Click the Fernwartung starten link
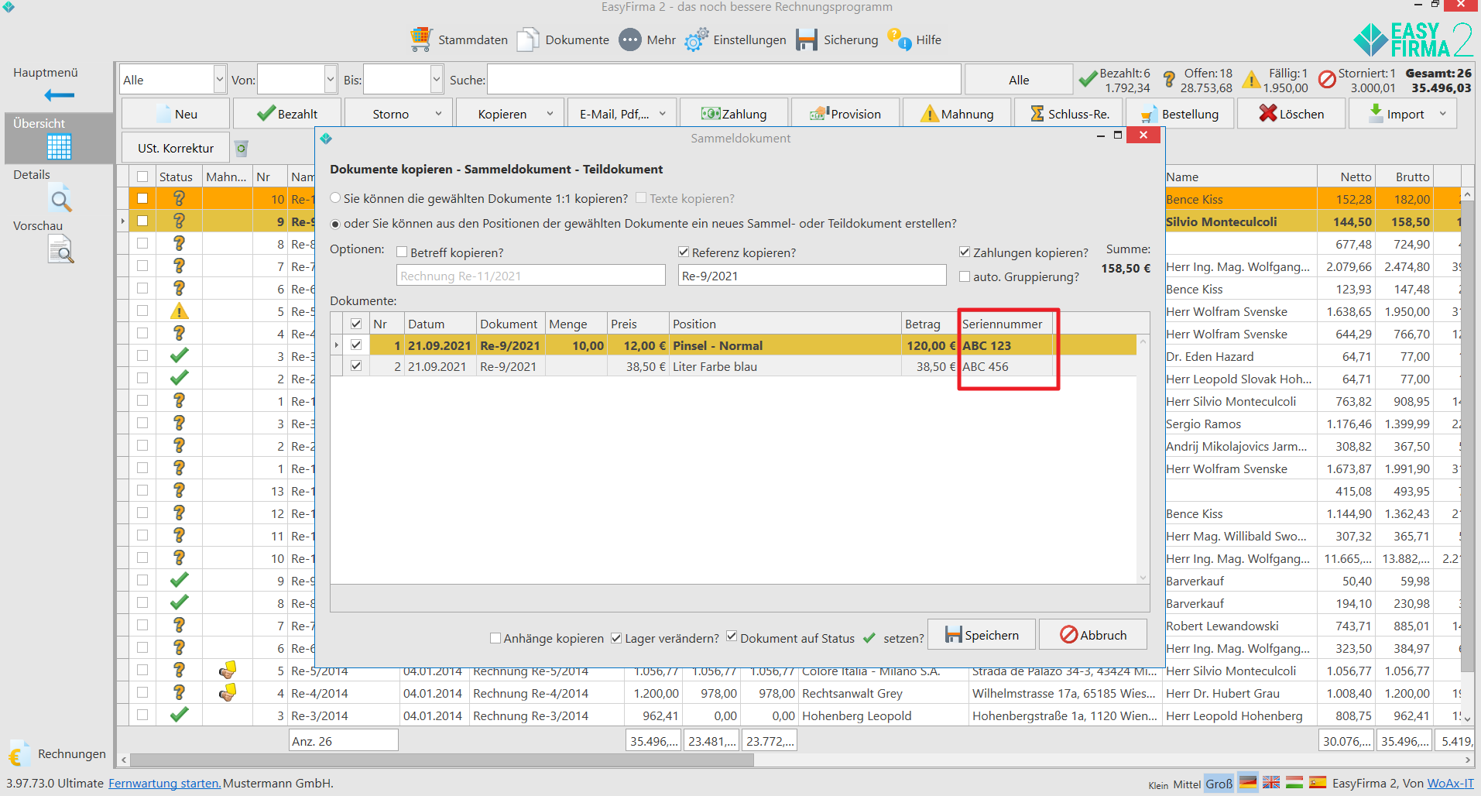 coord(164,783)
